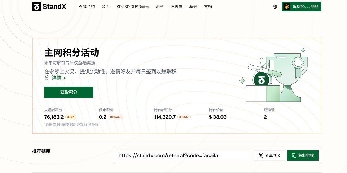Click the 已邀请 label
Viewport: 347px width, 173px height.
point(269,110)
